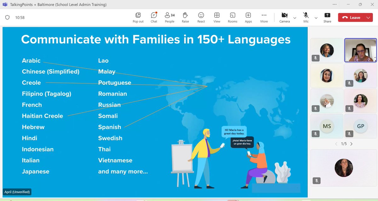Expand the Leave options dropdown arrow
The image size is (378, 201).
pos(369,18)
